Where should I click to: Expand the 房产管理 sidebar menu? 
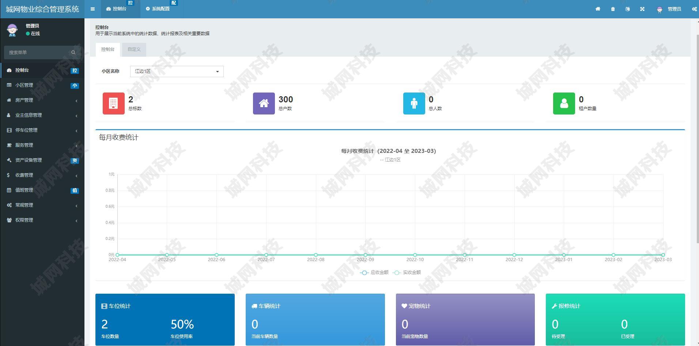(42, 100)
